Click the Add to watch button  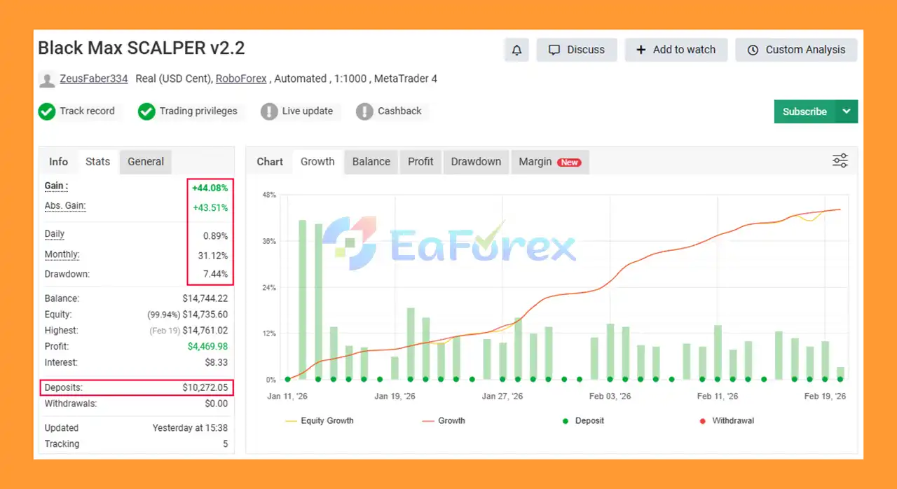676,50
